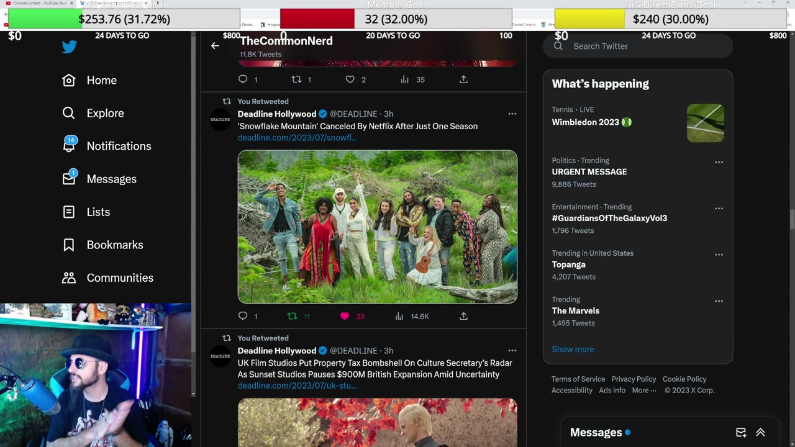The height and width of the screenshot is (447, 795).
Task: Open Terms of Service link
Action: point(578,379)
